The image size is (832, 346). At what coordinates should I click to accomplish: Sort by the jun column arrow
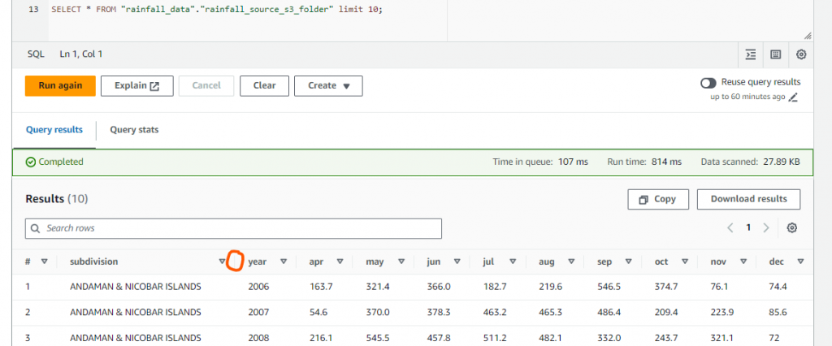coord(457,262)
